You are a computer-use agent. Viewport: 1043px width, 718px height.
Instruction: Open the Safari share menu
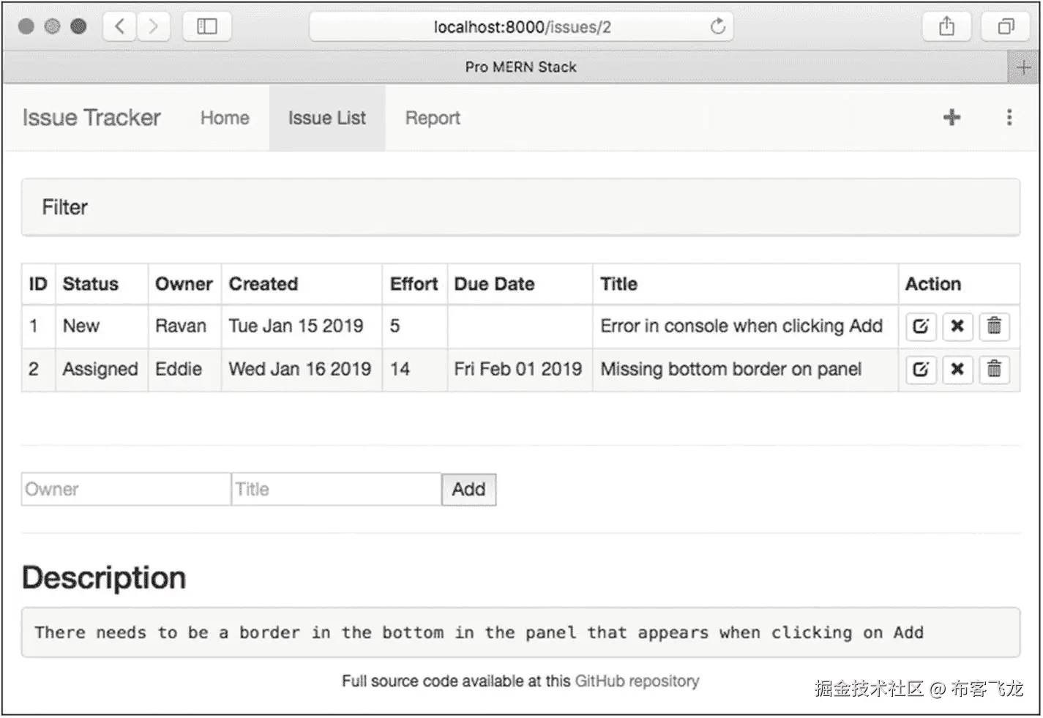pos(946,27)
